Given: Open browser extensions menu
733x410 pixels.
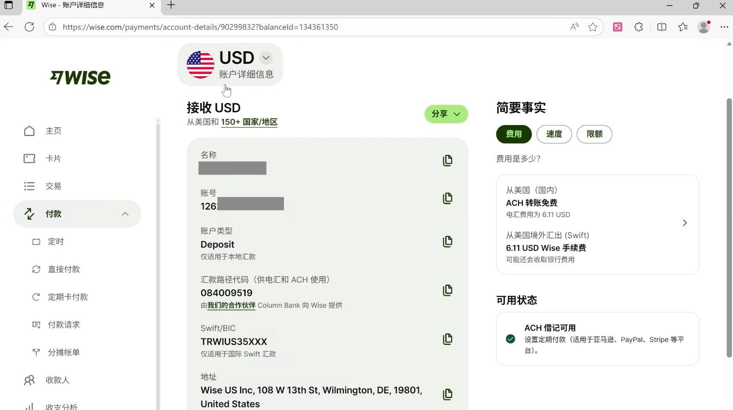Looking at the screenshot, I should click(639, 27).
